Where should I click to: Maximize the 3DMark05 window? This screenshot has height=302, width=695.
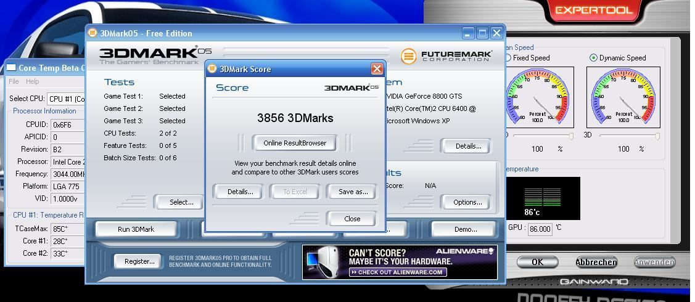click(x=482, y=33)
